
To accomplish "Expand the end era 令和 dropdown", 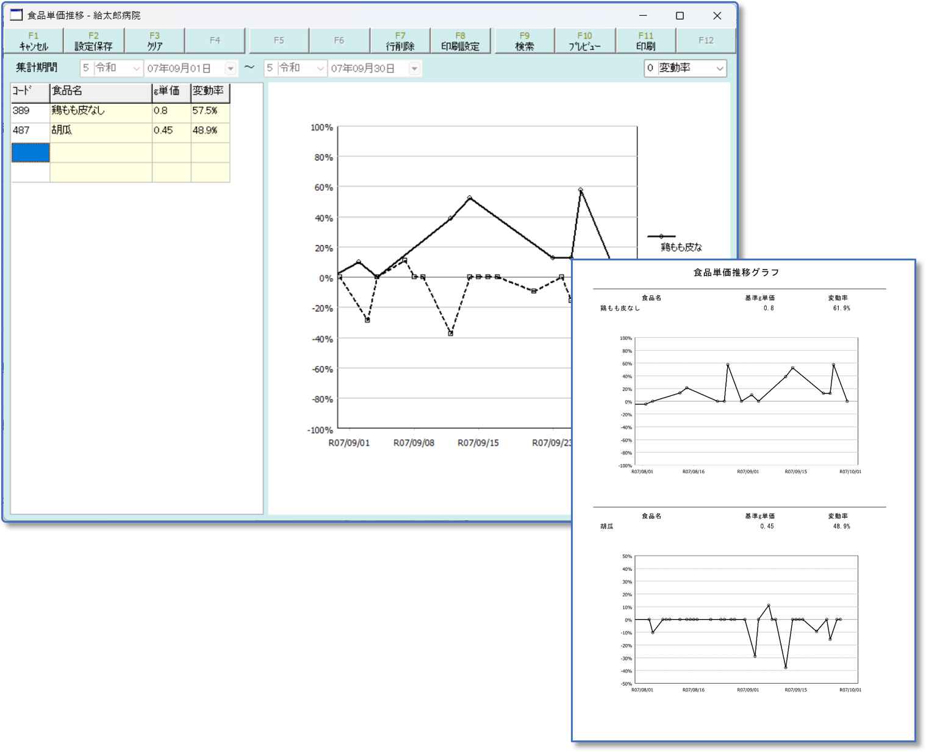I will (x=320, y=68).
